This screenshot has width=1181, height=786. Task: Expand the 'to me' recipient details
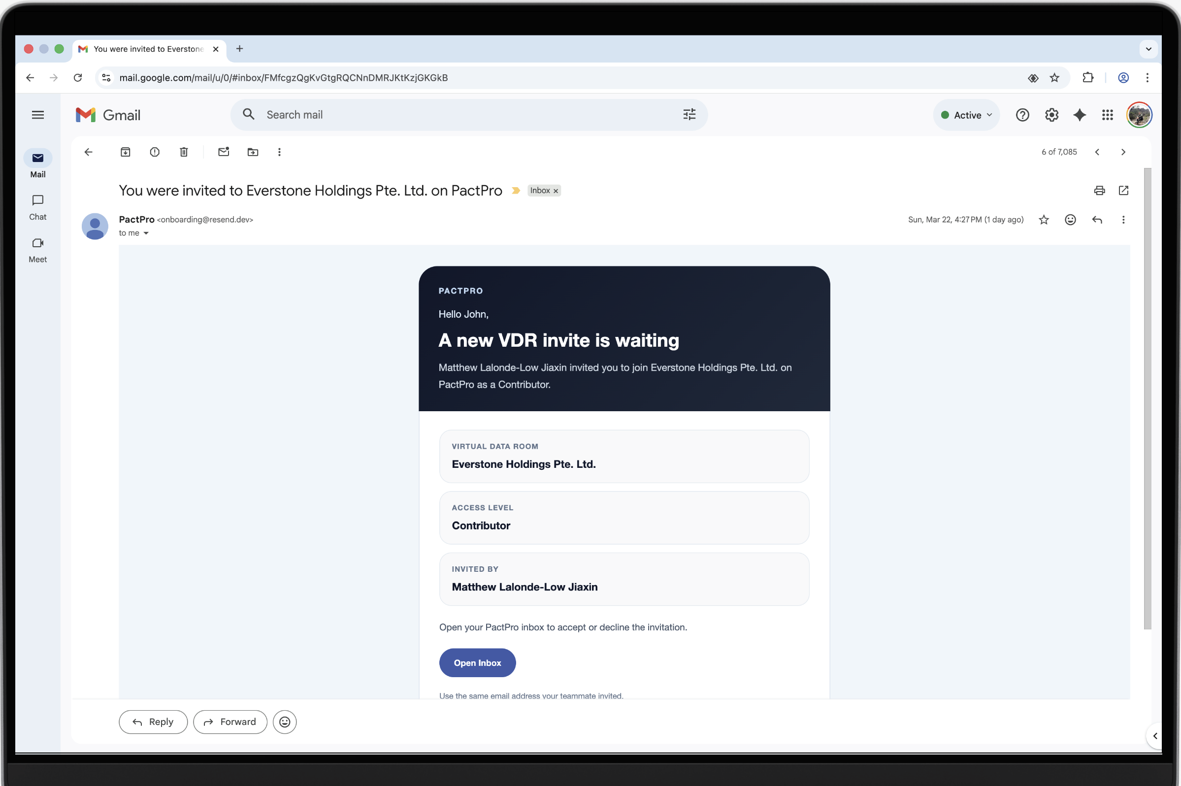146,233
